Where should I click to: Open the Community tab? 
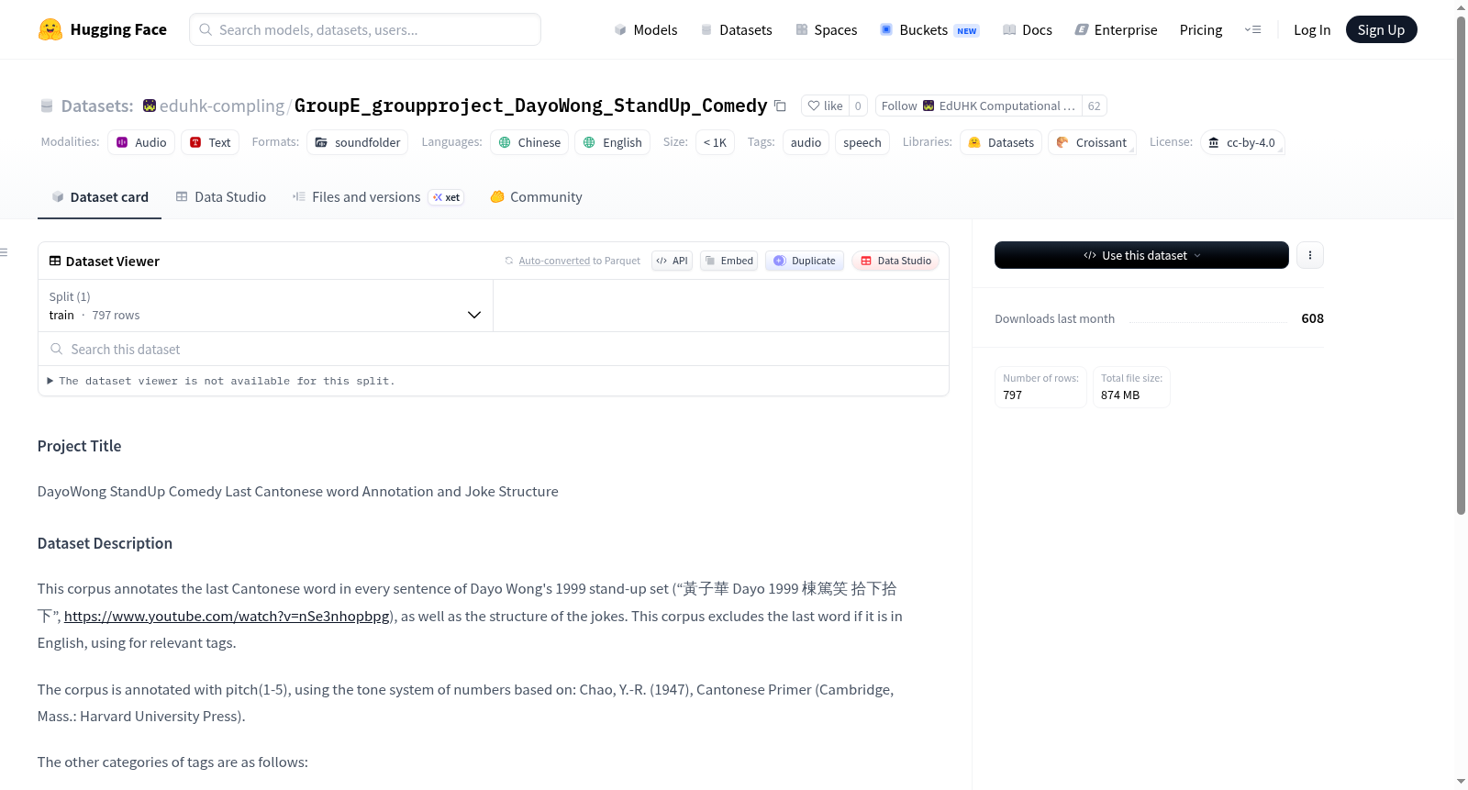click(x=536, y=197)
